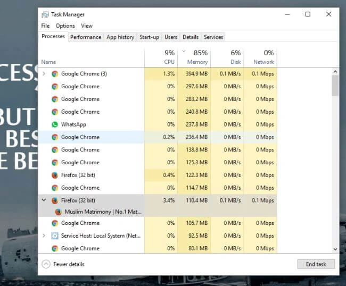Click Chrome icon of 240.8 MB process

[55, 112]
